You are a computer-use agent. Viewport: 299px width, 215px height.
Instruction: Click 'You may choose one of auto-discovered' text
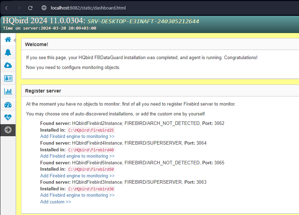coord(116,114)
